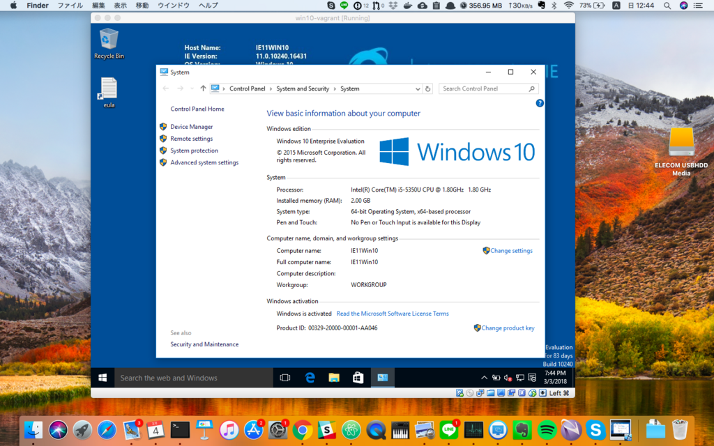Viewport: 714px width, 446px height.
Task: Refresh the System window address bar
Action: tap(427, 89)
